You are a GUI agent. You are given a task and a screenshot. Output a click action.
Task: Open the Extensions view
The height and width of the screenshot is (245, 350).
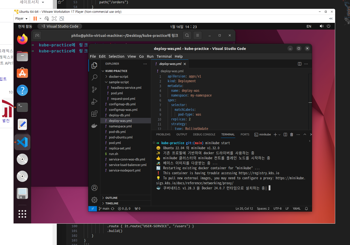click(94, 114)
